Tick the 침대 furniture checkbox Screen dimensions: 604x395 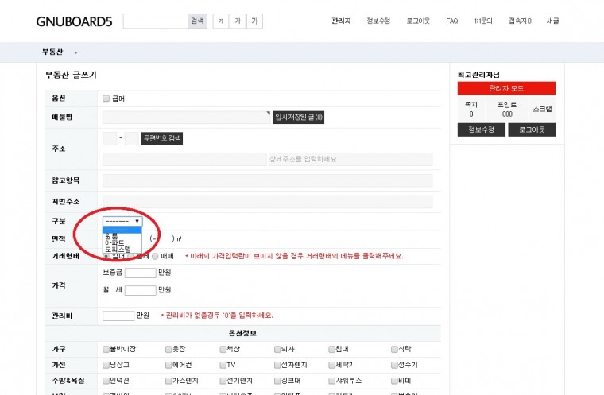(332, 348)
